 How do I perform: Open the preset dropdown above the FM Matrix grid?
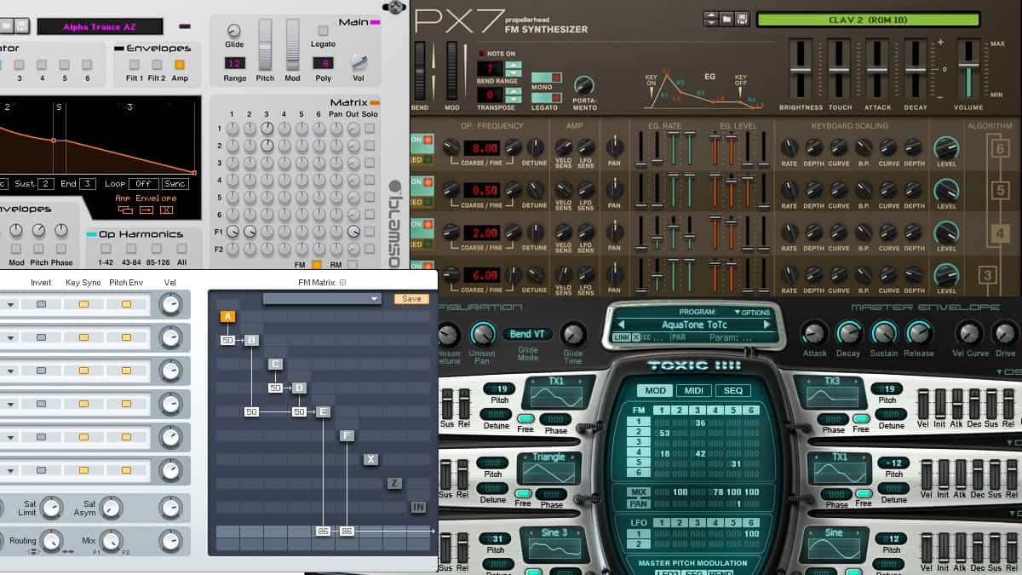322,299
